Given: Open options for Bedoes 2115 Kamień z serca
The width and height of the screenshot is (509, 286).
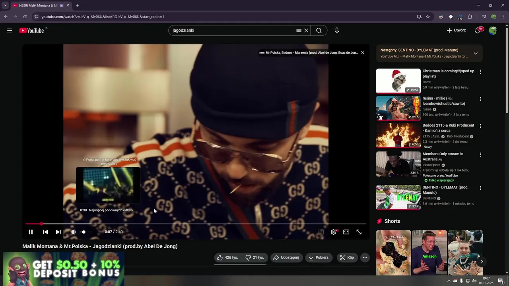Looking at the screenshot, I should 480,126.
